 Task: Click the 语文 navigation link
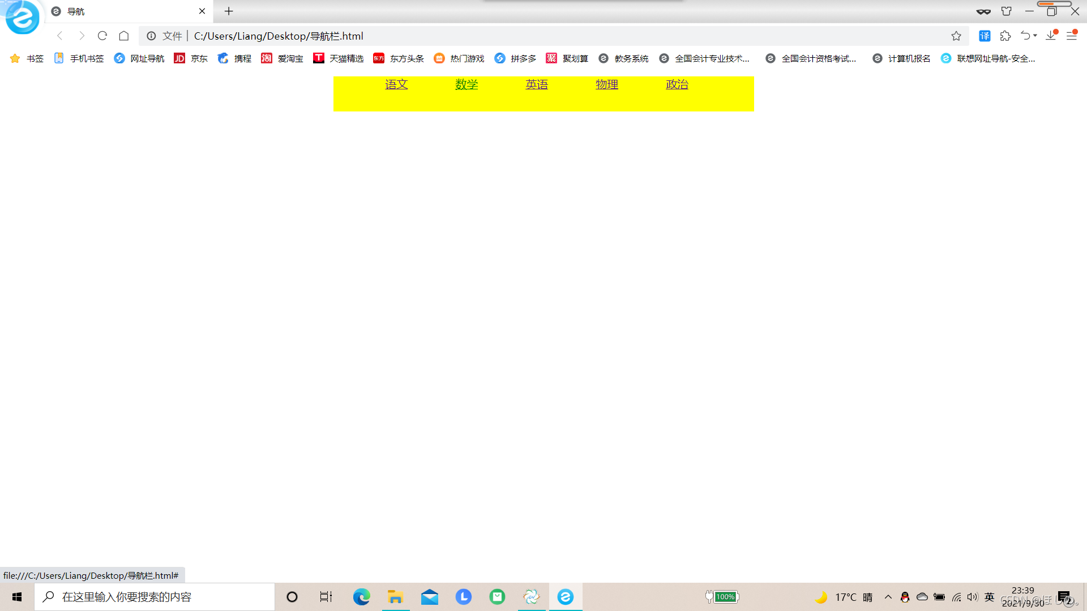(396, 84)
